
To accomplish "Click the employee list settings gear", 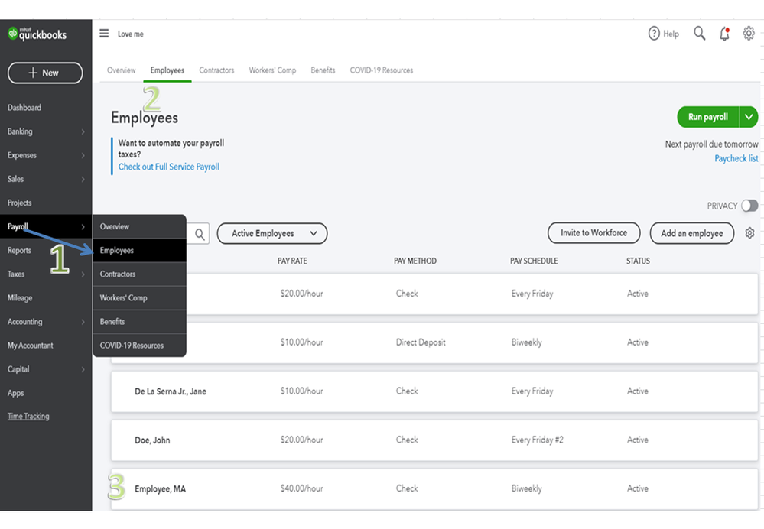I will coord(749,233).
